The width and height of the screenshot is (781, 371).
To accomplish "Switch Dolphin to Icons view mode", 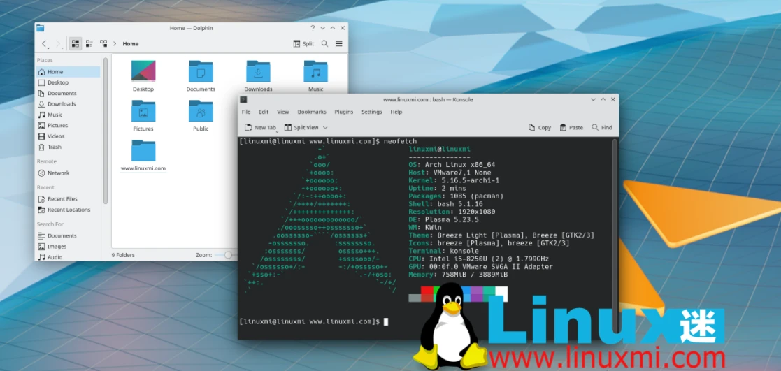I will 76,44.
